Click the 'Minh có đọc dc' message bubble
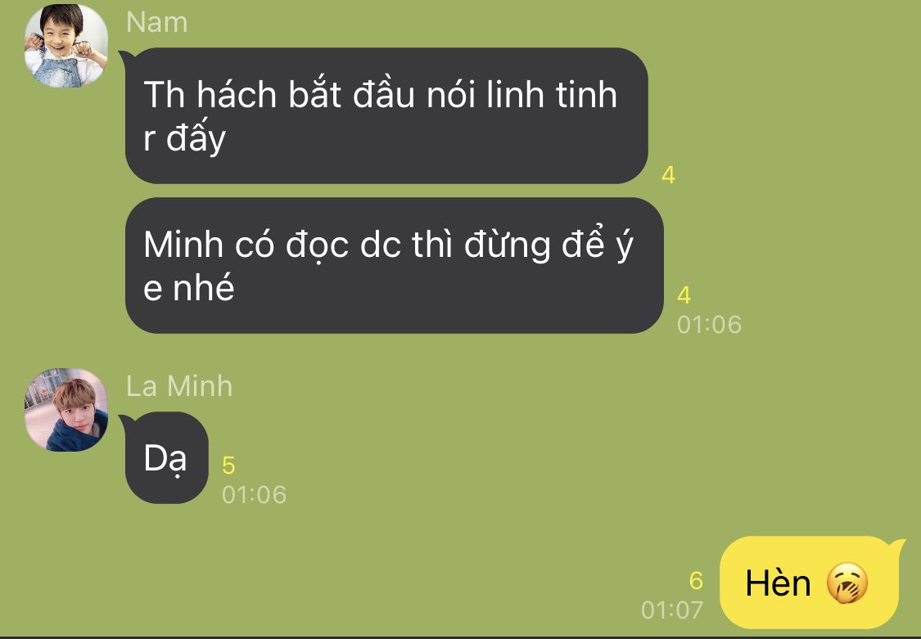Screen dimensions: 921x639 tap(394, 265)
